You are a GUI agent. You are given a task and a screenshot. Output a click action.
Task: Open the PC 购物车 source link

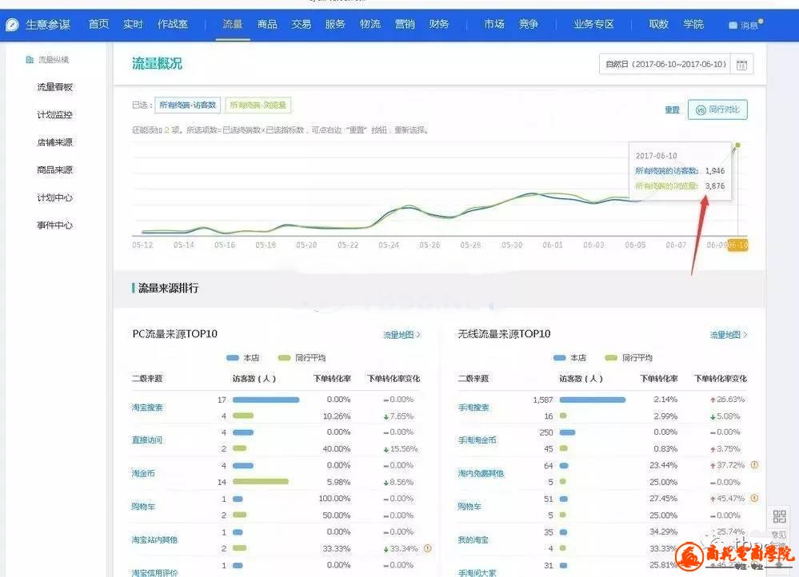pos(143,507)
